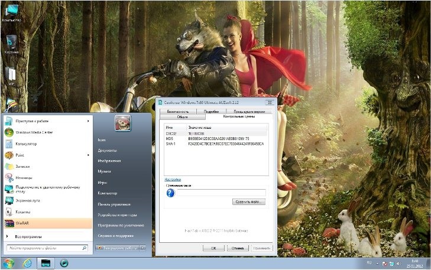Open Программы по умолчанию
Screen dimensions: 431x270
pyautogui.click(x=121, y=225)
